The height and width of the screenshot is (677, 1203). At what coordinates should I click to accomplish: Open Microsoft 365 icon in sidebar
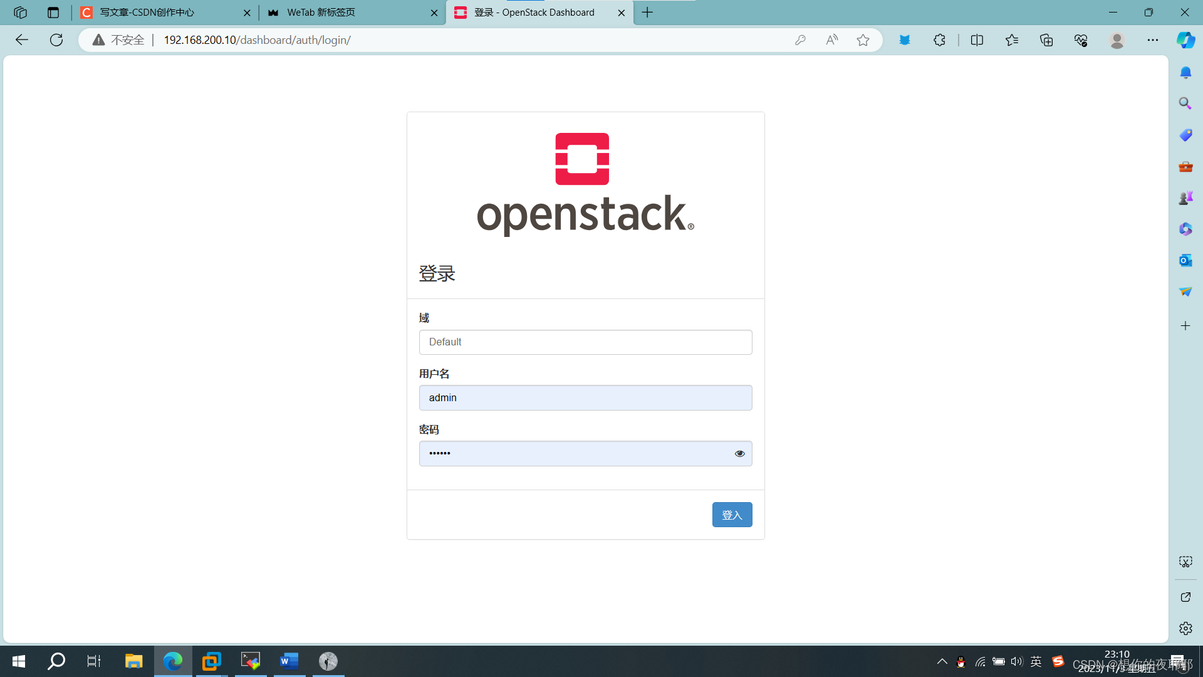tap(1185, 229)
